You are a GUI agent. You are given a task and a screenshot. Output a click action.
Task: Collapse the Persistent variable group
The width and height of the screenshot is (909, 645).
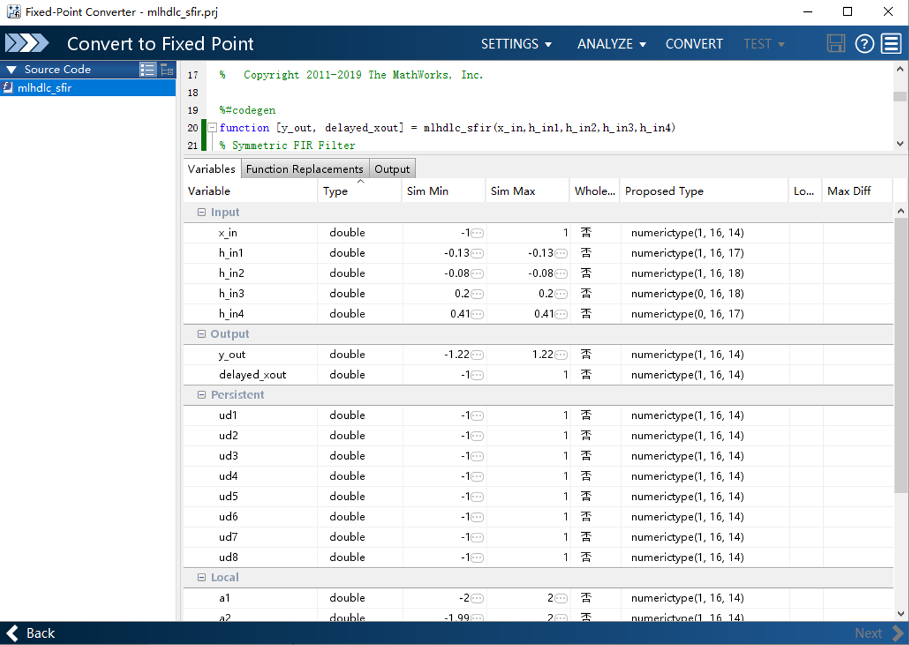point(202,395)
